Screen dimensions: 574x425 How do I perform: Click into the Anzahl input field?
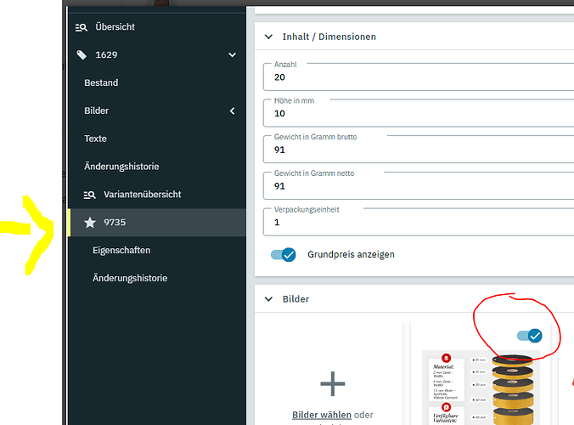(420, 77)
